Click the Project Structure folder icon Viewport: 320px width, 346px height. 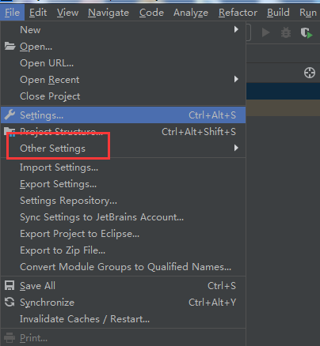coord(10,131)
